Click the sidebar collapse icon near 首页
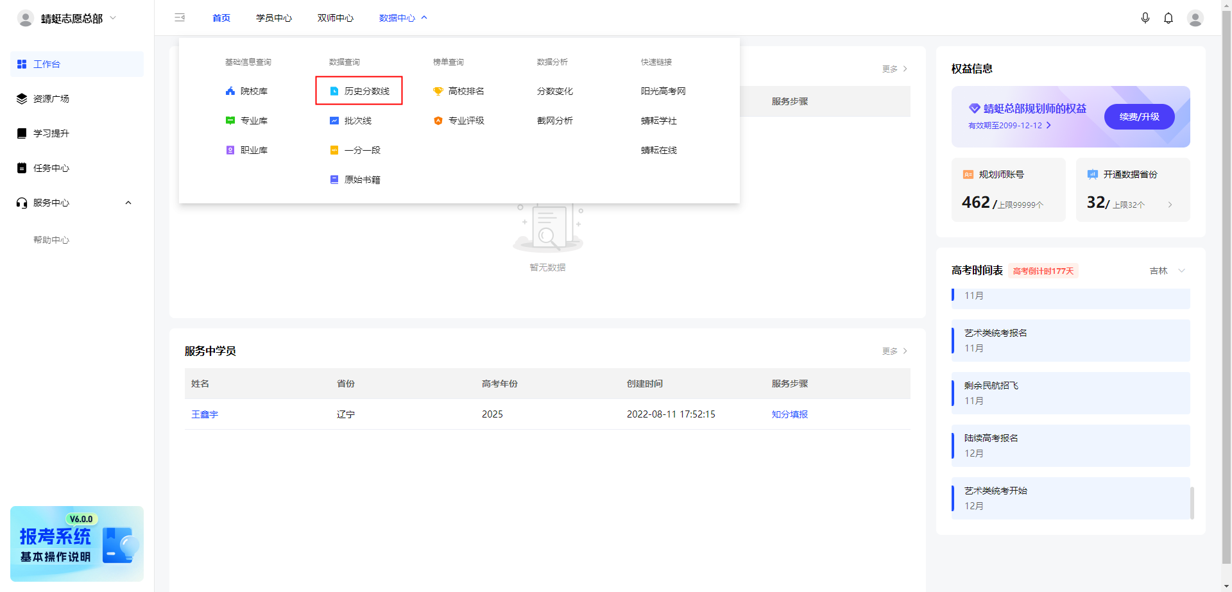Screen dimensions: 1232x592 click(x=180, y=18)
